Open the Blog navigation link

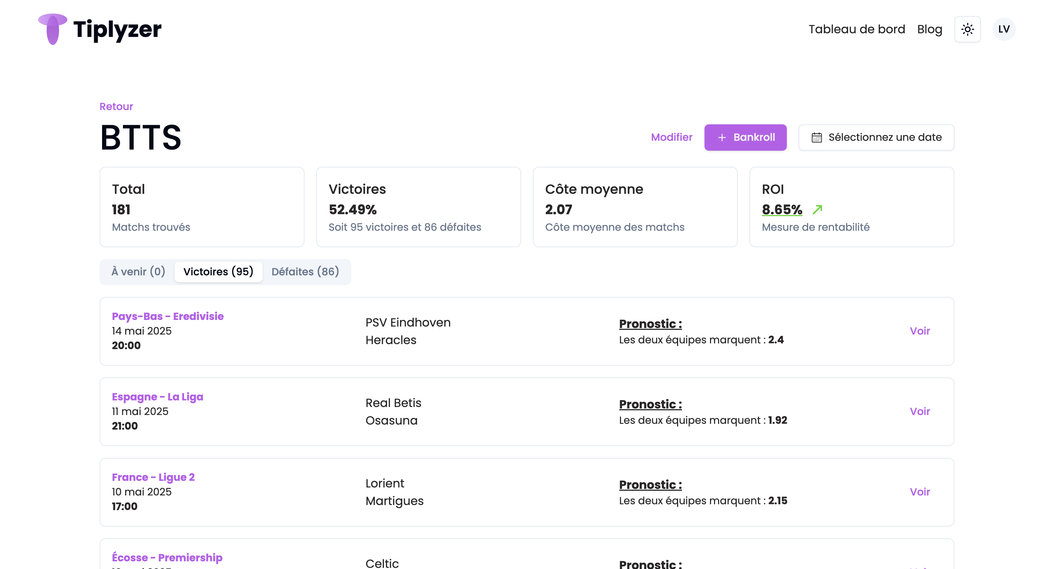point(929,29)
